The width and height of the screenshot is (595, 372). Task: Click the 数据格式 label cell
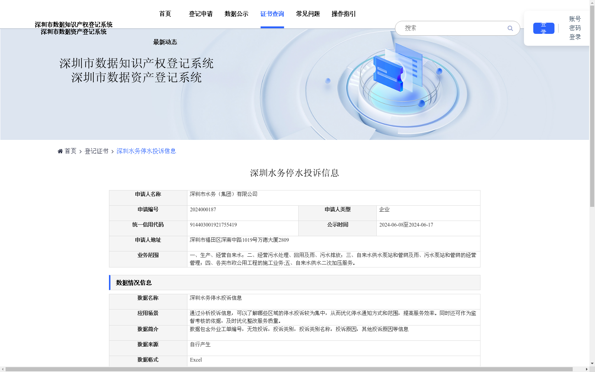[x=148, y=361]
